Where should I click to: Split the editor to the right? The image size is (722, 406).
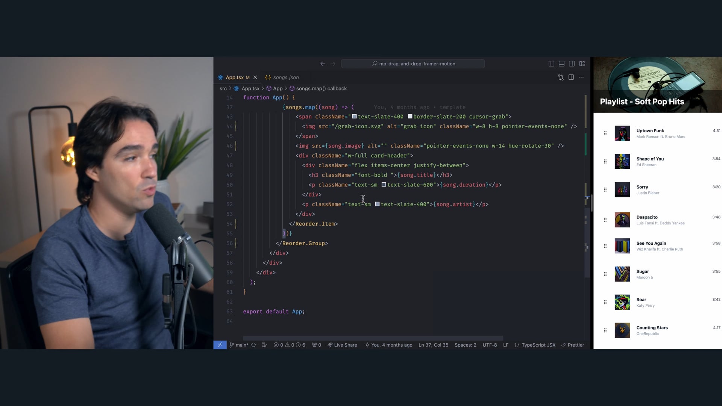[x=571, y=77]
